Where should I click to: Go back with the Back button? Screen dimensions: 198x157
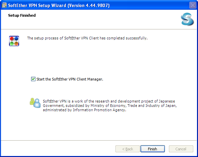point(127,149)
